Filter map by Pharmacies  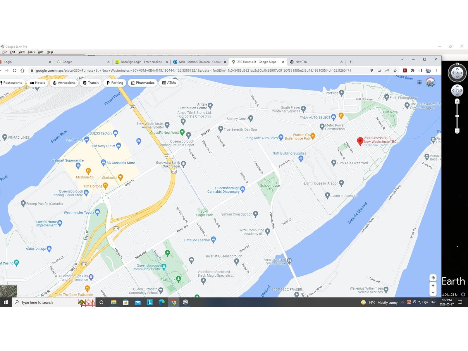click(x=143, y=83)
